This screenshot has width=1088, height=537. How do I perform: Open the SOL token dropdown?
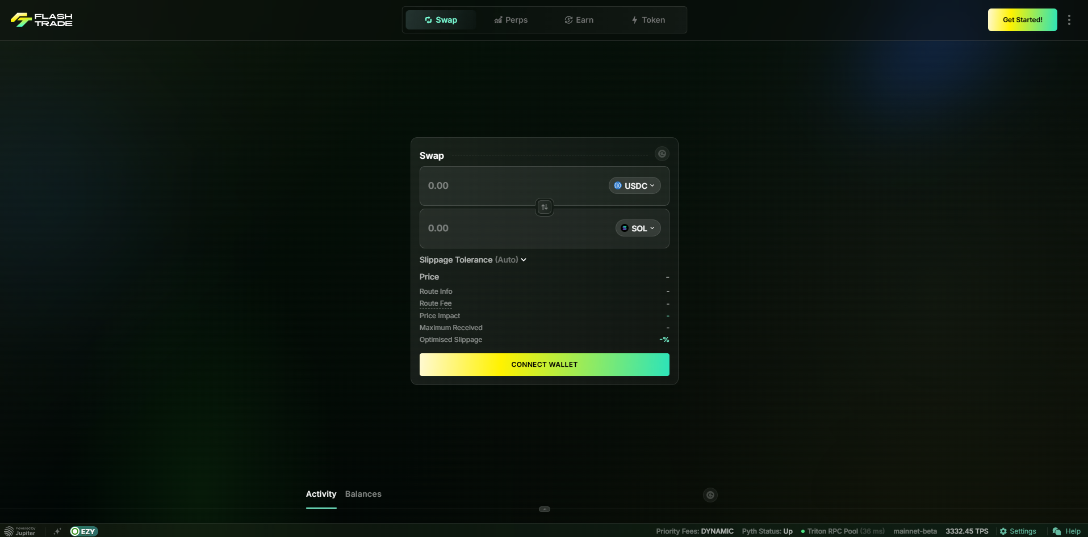point(638,229)
